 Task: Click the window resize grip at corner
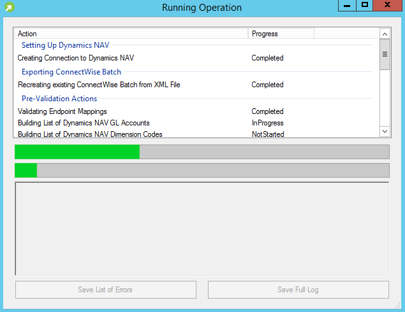coord(398,305)
